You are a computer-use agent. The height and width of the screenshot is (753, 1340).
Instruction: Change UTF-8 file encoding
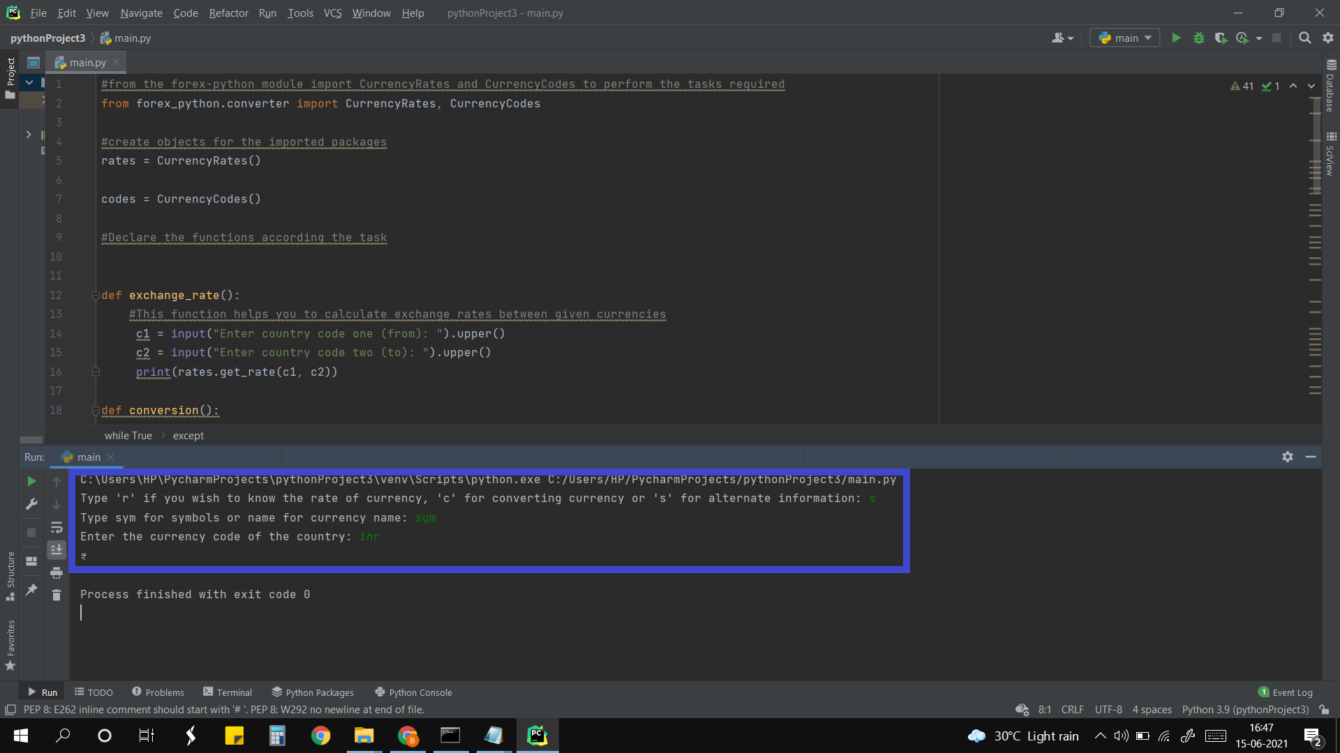point(1108,710)
